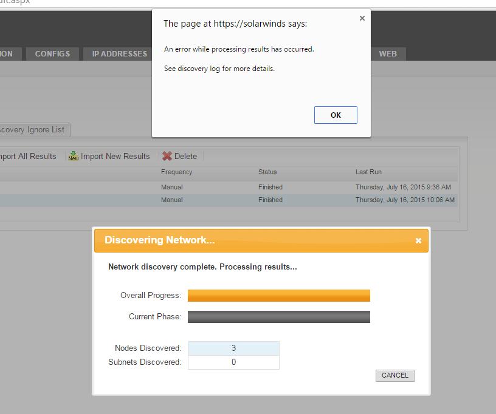The image size is (496, 414).
Task: Close the Discovering Network dialog
Action: (418, 240)
